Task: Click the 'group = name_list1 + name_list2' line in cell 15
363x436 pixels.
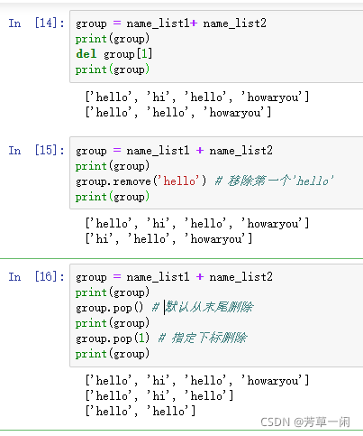Action: tap(174, 151)
